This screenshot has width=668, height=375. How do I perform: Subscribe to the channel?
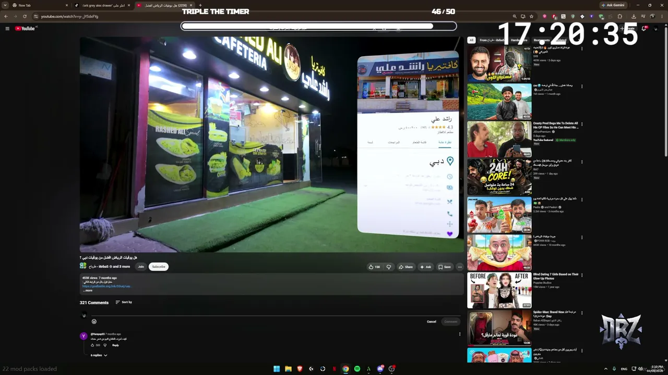pos(159,267)
